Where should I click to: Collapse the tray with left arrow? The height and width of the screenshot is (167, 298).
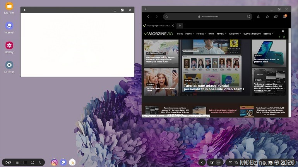tap(202, 162)
